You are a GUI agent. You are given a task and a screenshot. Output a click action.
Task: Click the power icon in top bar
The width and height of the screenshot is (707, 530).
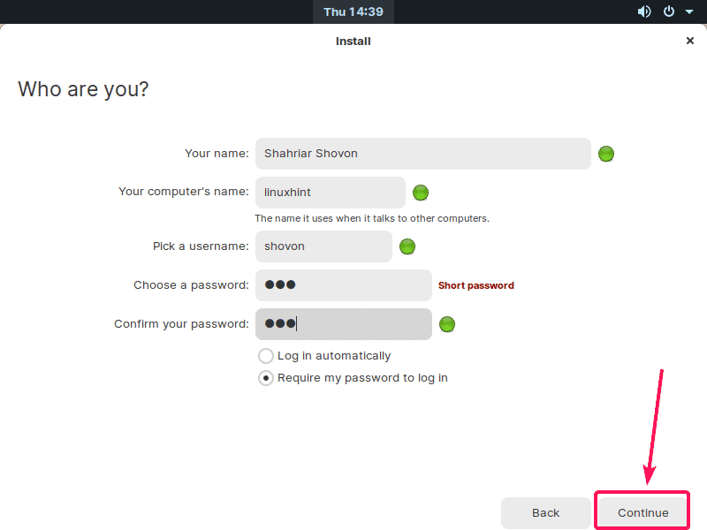point(669,11)
